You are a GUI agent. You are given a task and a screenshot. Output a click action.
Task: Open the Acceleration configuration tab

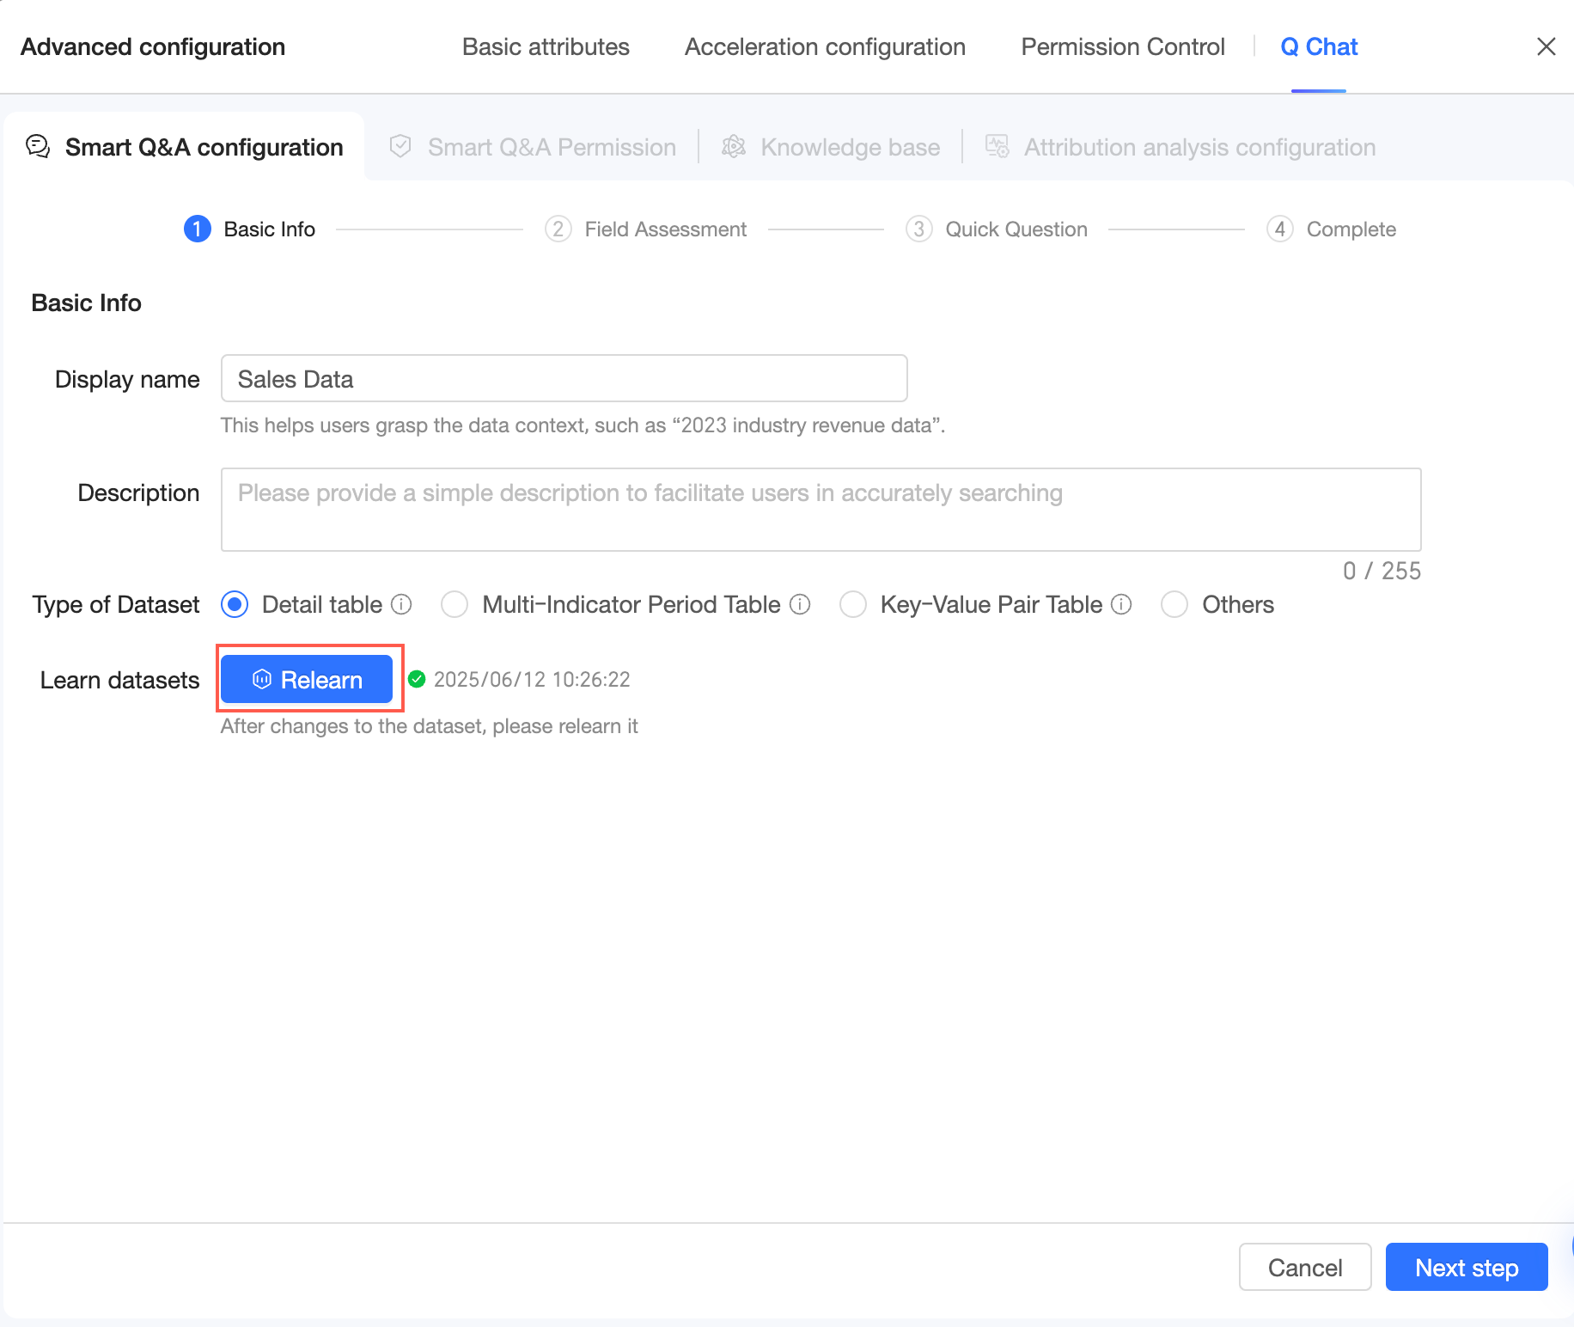825,47
